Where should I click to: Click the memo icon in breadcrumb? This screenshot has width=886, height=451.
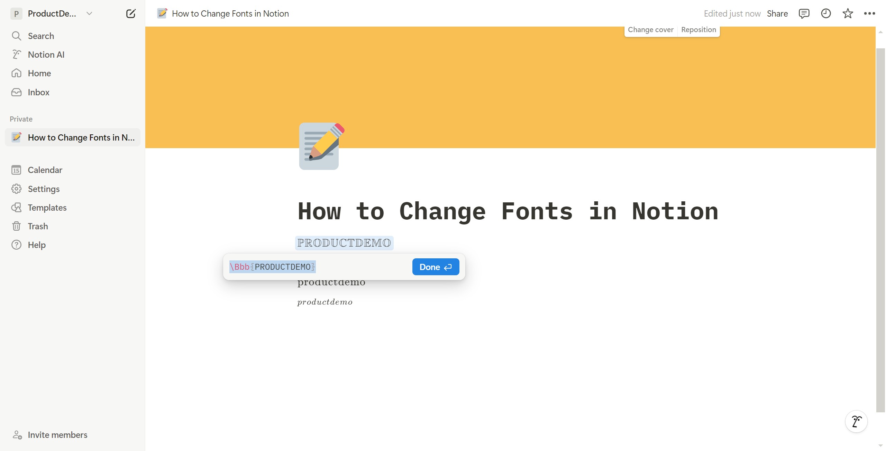162,13
